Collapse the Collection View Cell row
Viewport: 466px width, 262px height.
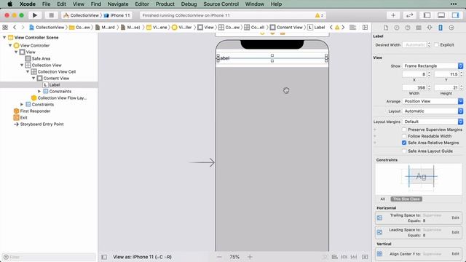28,71
